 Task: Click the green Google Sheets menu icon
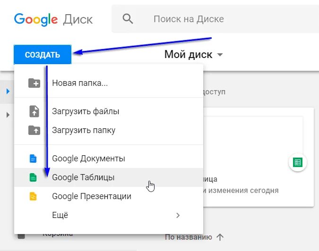33,177
